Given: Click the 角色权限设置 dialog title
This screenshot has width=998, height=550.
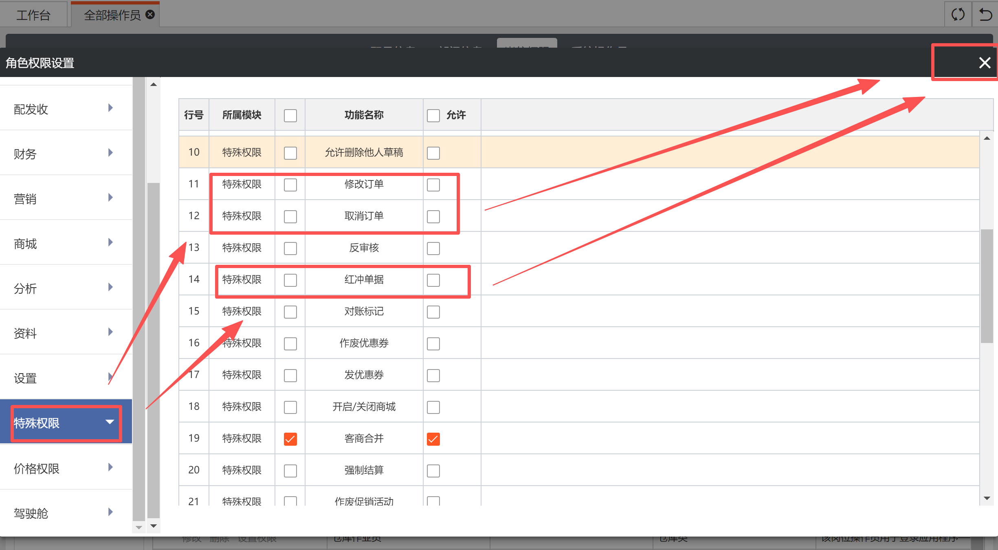Looking at the screenshot, I should click(40, 63).
